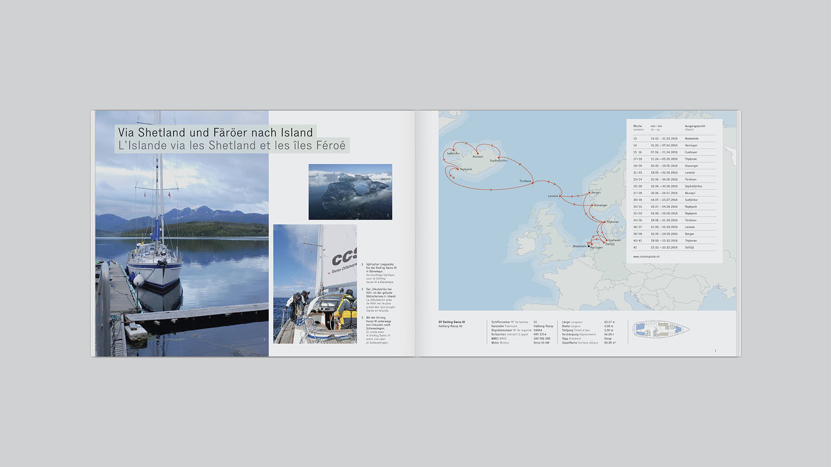The image size is (831, 467).
Task: Click the register number value '04684'
Action: 538,330
